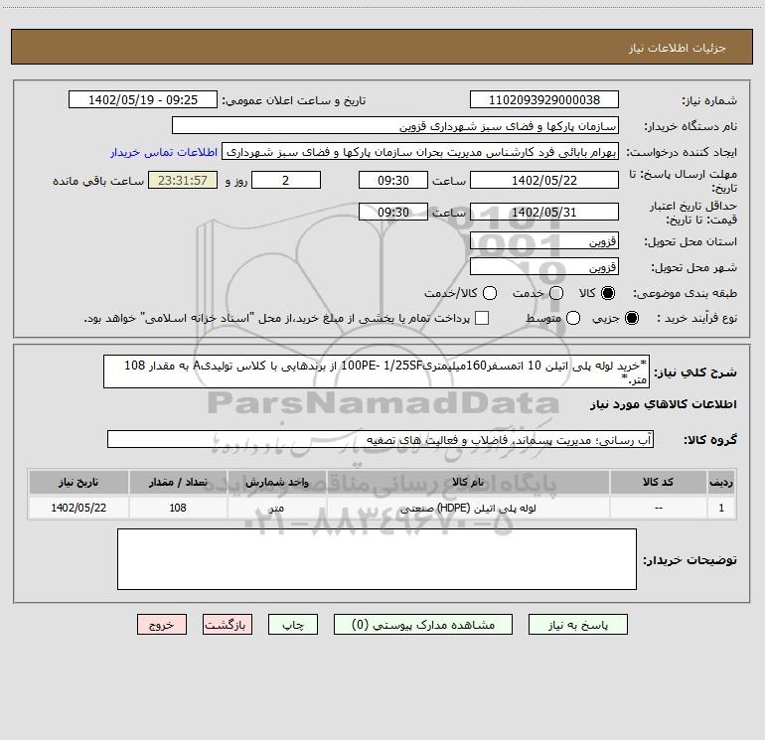
Task: Click row number 1 cell
Action: [x=721, y=508]
